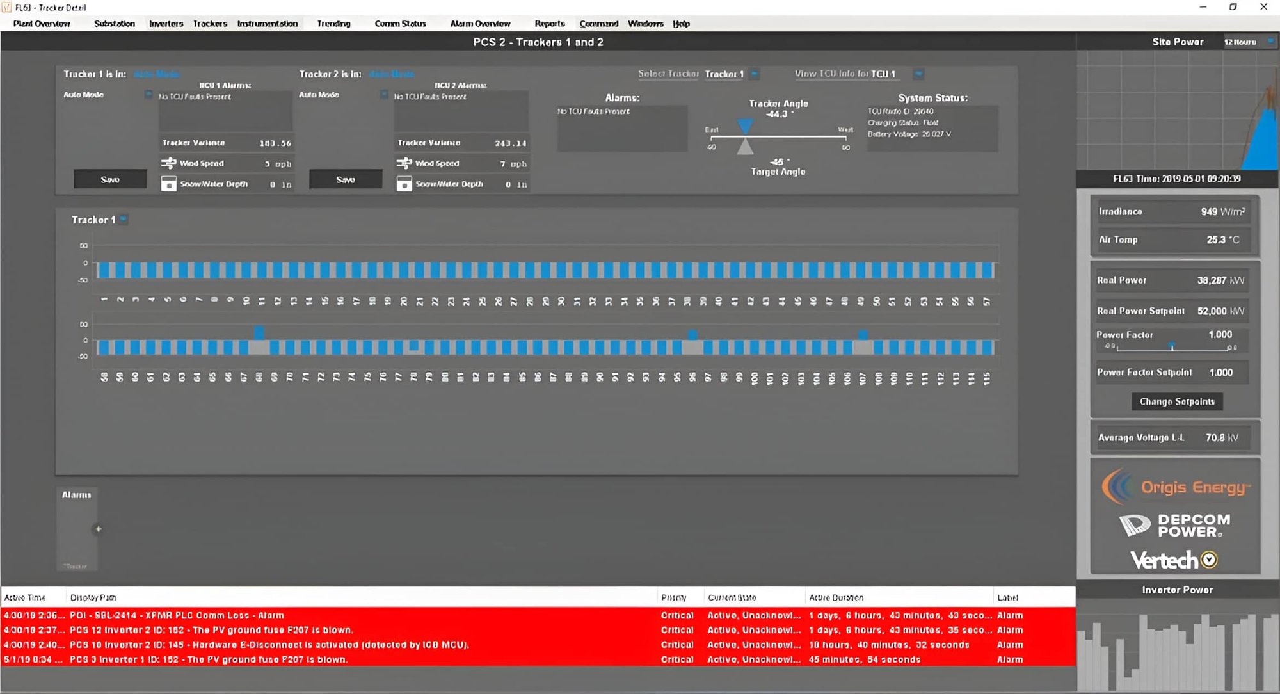Click the Snow/Water Depth icon for Tracker 1
This screenshot has height=694, width=1280.
click(170, 184)
